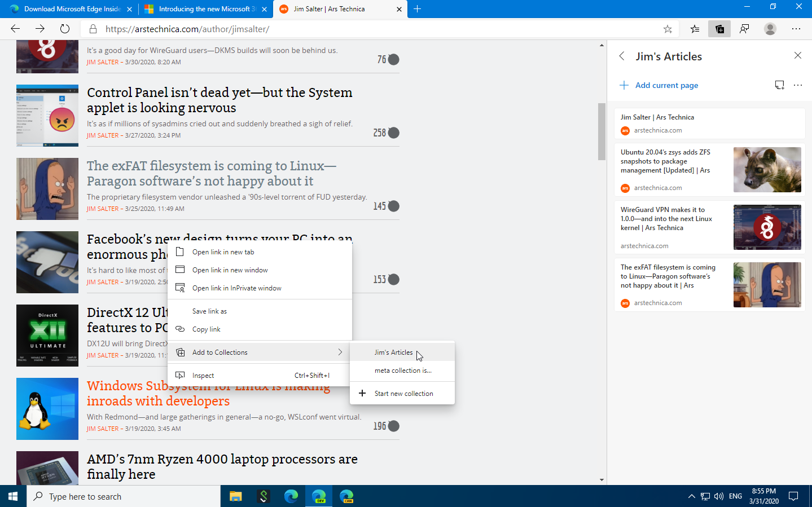Open more options in the Collections panel
Viewport: 812px width, 507px height.
[x=797, y=85]
